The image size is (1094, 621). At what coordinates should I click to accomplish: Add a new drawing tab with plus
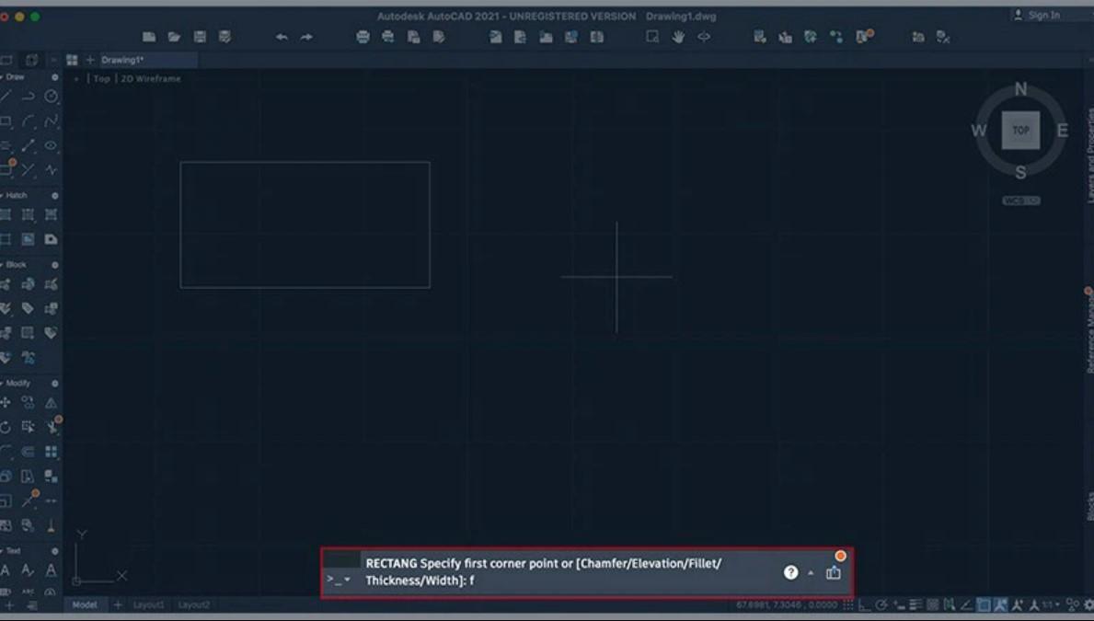[89, 60]
